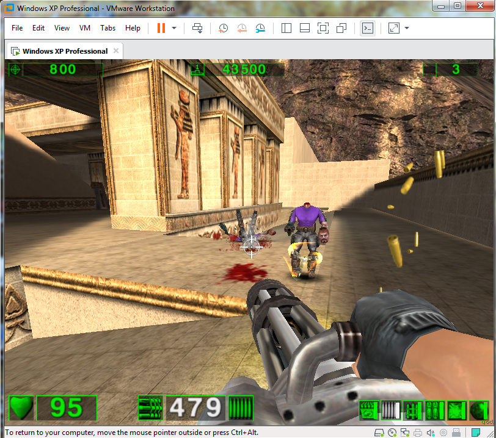The image size is (496, 438).
Task: Open the power options dropdown beside Pause
Action: pos(174,28)
